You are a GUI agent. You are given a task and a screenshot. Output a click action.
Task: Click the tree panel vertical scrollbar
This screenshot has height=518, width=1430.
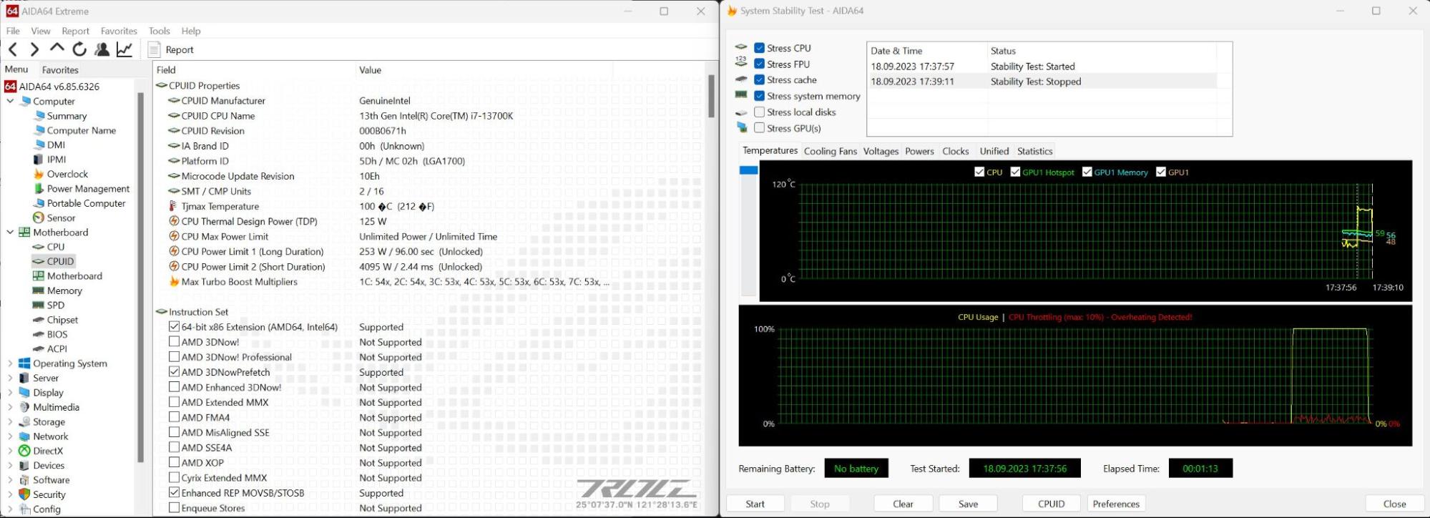(140, 278)
